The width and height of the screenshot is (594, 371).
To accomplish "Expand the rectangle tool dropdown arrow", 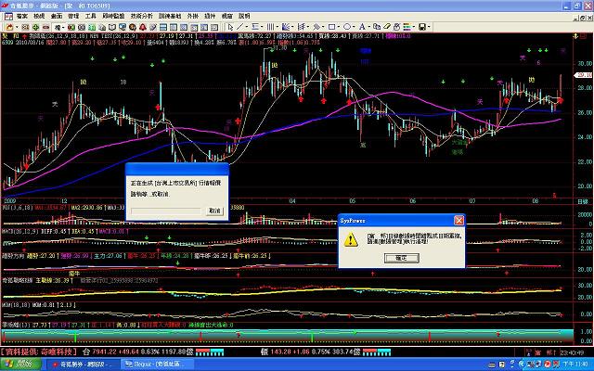I will (338, 27).
